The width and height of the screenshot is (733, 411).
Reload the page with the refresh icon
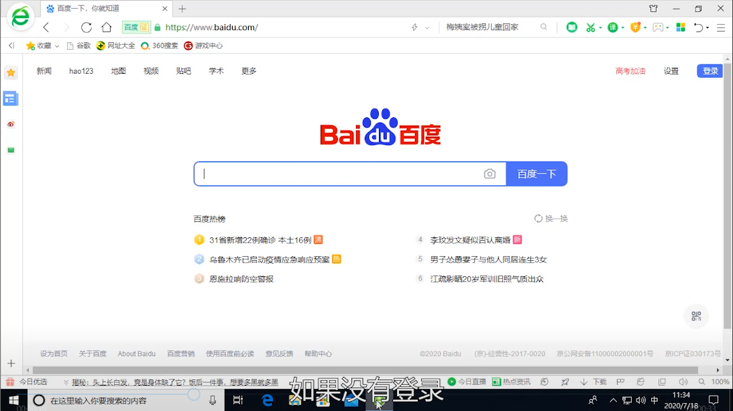(86, 27)
